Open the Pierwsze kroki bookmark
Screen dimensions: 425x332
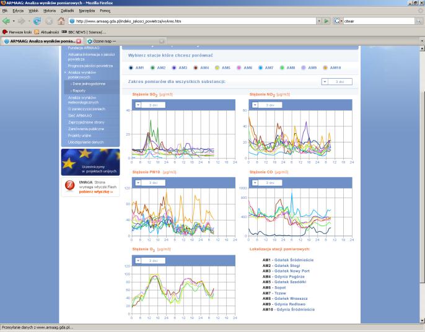pos(17,32)
